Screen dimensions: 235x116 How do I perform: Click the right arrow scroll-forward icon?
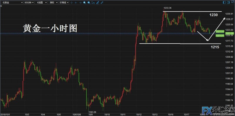pyautogui.click(x=80, y=3)
